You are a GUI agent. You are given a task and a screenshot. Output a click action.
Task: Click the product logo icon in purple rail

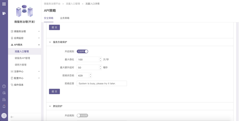click(4, 13)
